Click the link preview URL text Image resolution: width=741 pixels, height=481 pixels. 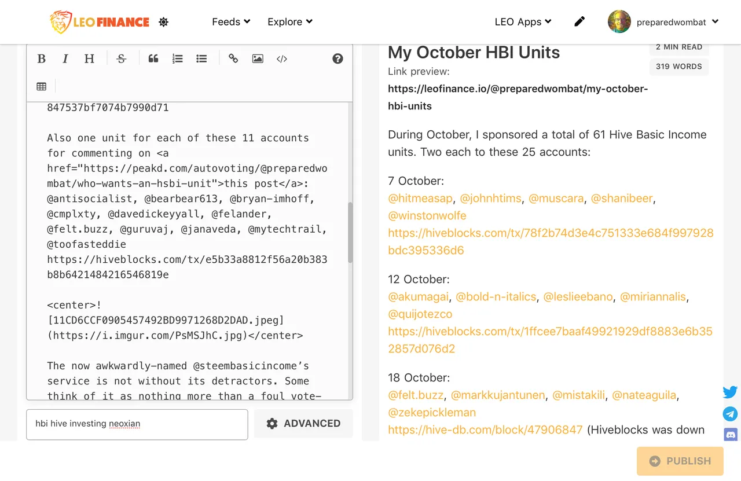[518, 97]
